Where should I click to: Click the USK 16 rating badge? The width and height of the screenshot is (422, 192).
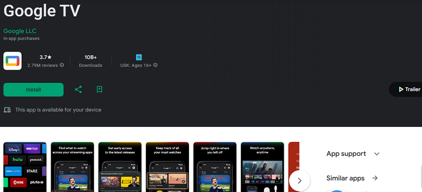pos(139,57)
